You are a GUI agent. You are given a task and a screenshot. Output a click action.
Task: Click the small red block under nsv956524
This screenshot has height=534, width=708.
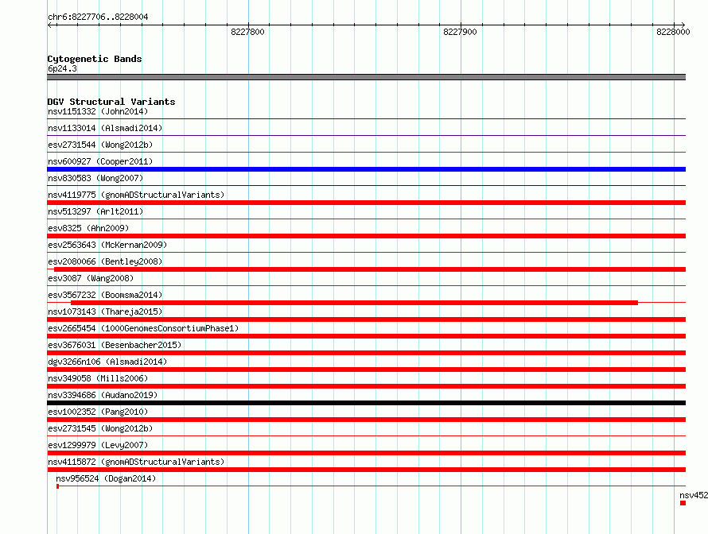pyautogui.click(x=58, y=486)
